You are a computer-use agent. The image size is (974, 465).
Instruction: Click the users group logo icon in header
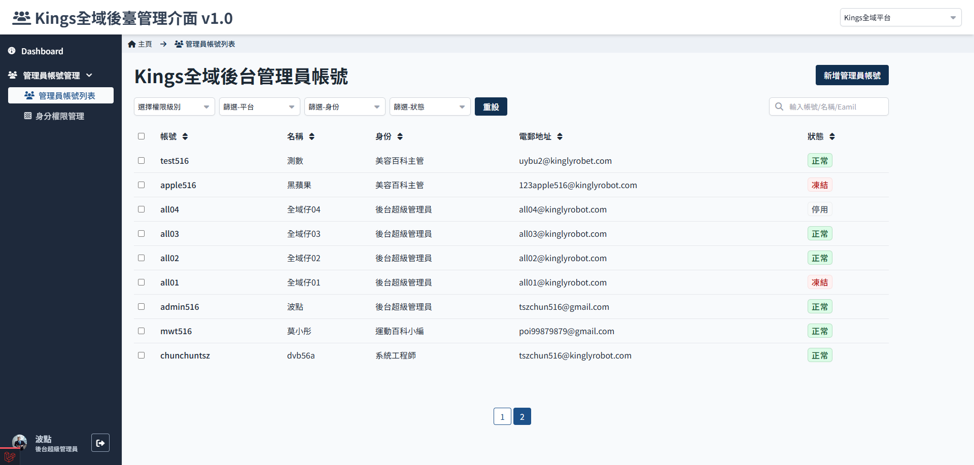[x=21, y=18]
